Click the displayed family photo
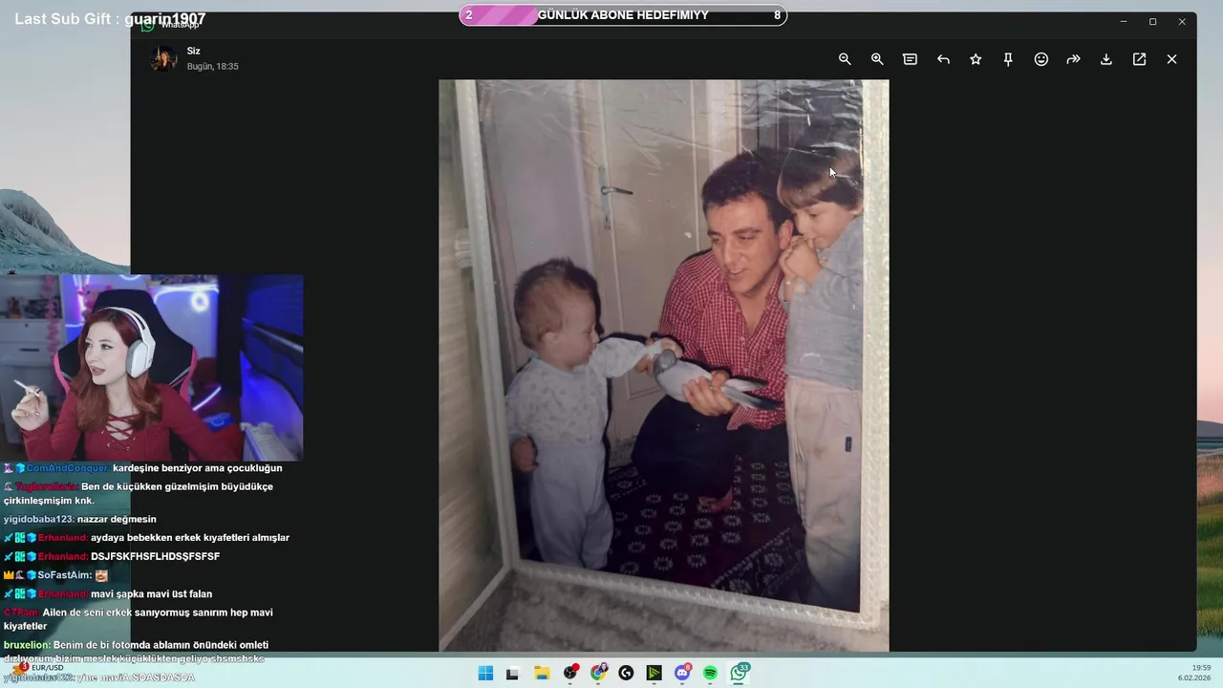The height and width of the screenshot is (688, 1223). tap(663, 365)
